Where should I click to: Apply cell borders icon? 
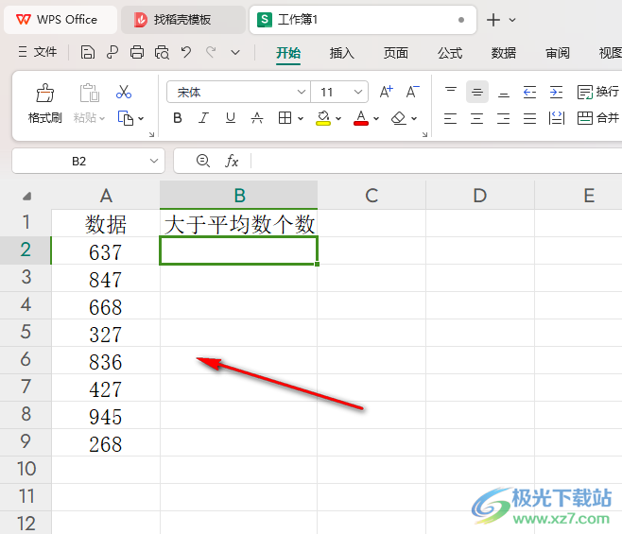tap(285, 118)
